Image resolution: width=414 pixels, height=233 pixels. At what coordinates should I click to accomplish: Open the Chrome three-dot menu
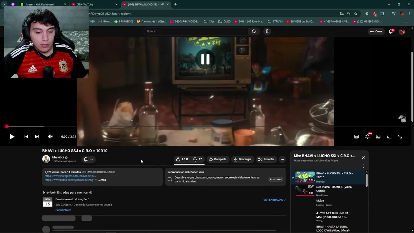coord(409,14)
